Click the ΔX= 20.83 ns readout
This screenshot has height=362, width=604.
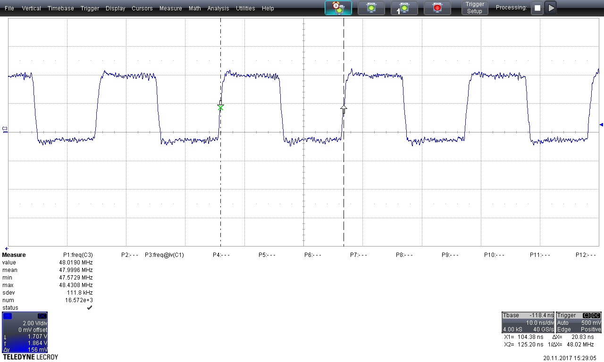[573, 337]
